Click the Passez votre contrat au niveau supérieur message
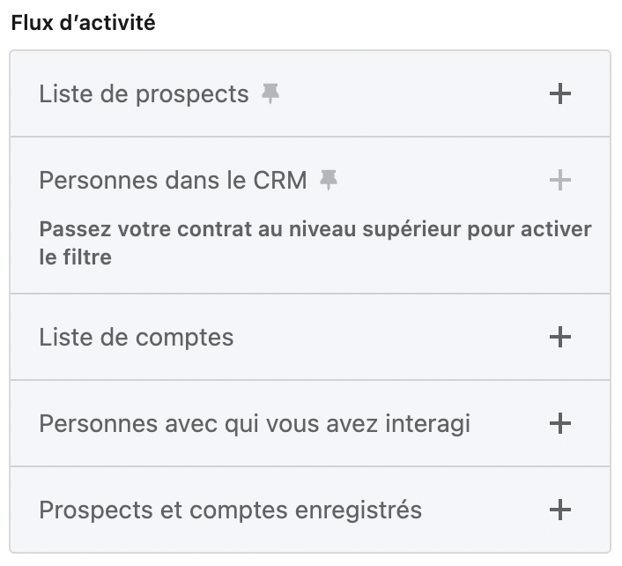Screen dimensions: 622x566 click(315, 243)
